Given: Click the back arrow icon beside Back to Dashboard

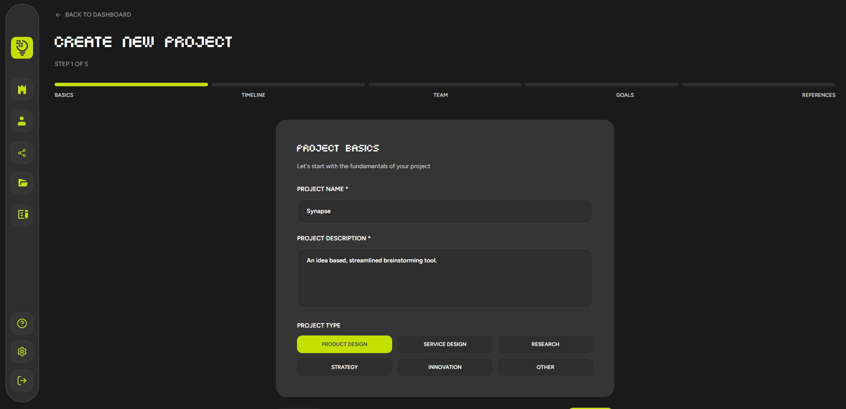Looking at the screenshot, I should tap(58, 15).
